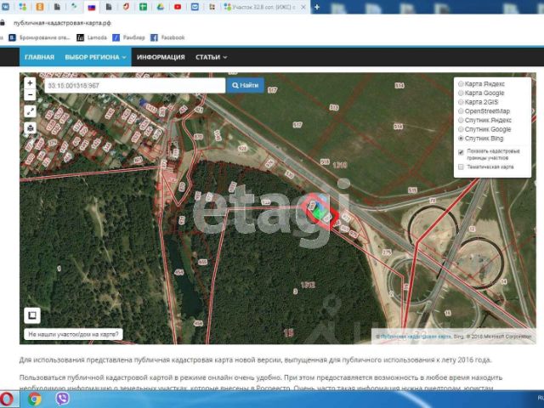This screenshot has width=544, height=408.
Task: Switch to the mail envelope tab
Action: (195, 7)
